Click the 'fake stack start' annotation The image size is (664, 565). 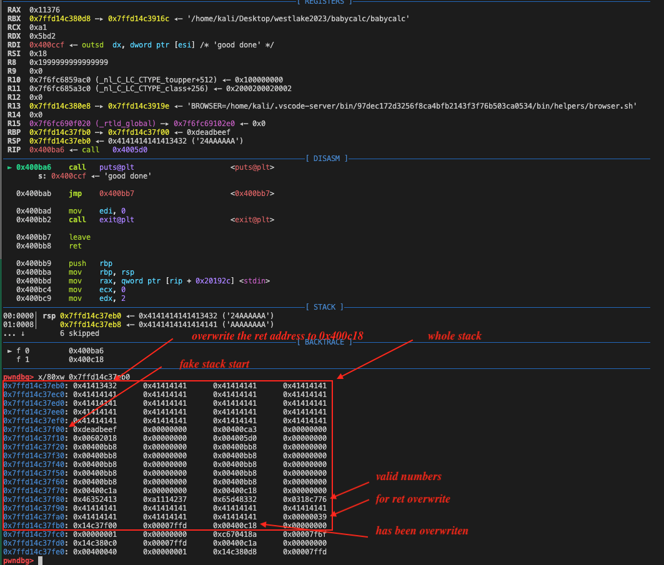214,364
